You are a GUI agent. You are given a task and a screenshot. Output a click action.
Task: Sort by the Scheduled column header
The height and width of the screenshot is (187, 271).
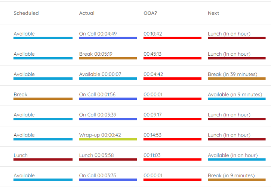tap(26, 13)
